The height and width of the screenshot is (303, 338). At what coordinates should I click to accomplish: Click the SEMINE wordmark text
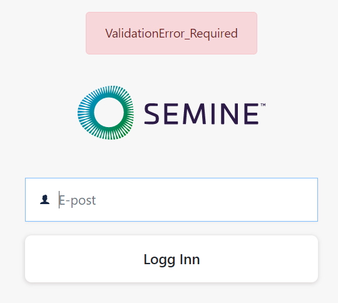[x=202, y=114]
